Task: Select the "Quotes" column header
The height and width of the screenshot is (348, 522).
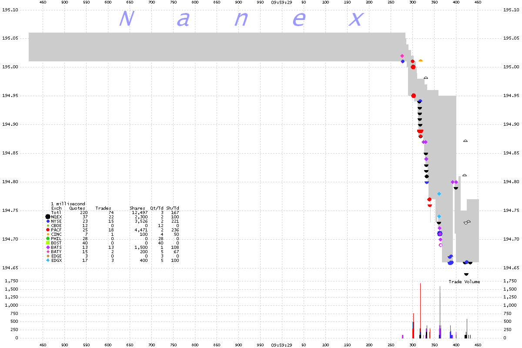Action: (x=77, y=208)
